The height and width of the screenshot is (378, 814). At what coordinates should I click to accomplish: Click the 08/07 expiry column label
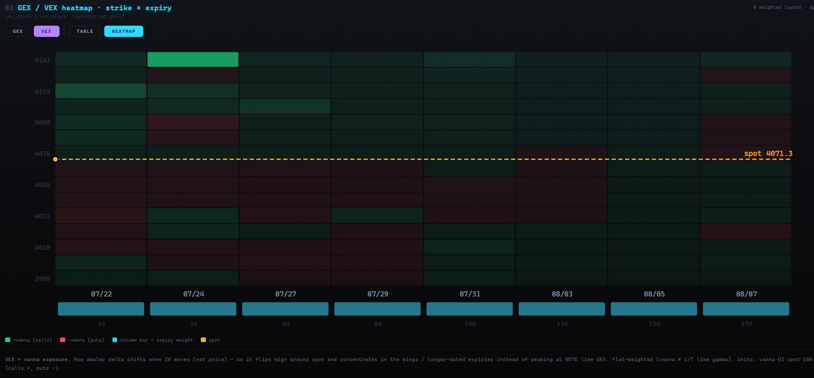click(x=747, y=294)
